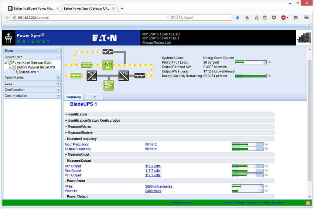Collapse the page header with the chevron
The image size is (314, 209).
pyautogui.click(x=309, y=27)
